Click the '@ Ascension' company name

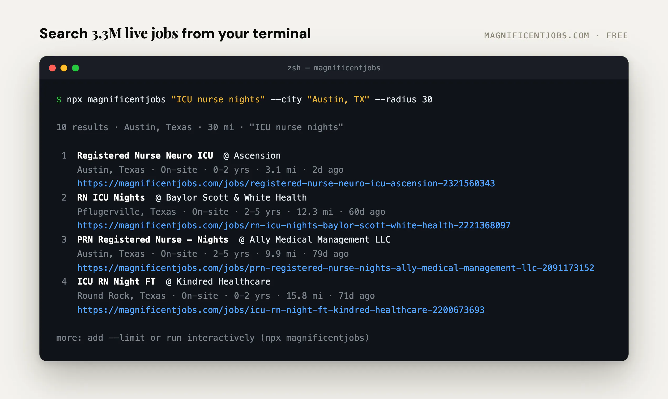point(252,155)
